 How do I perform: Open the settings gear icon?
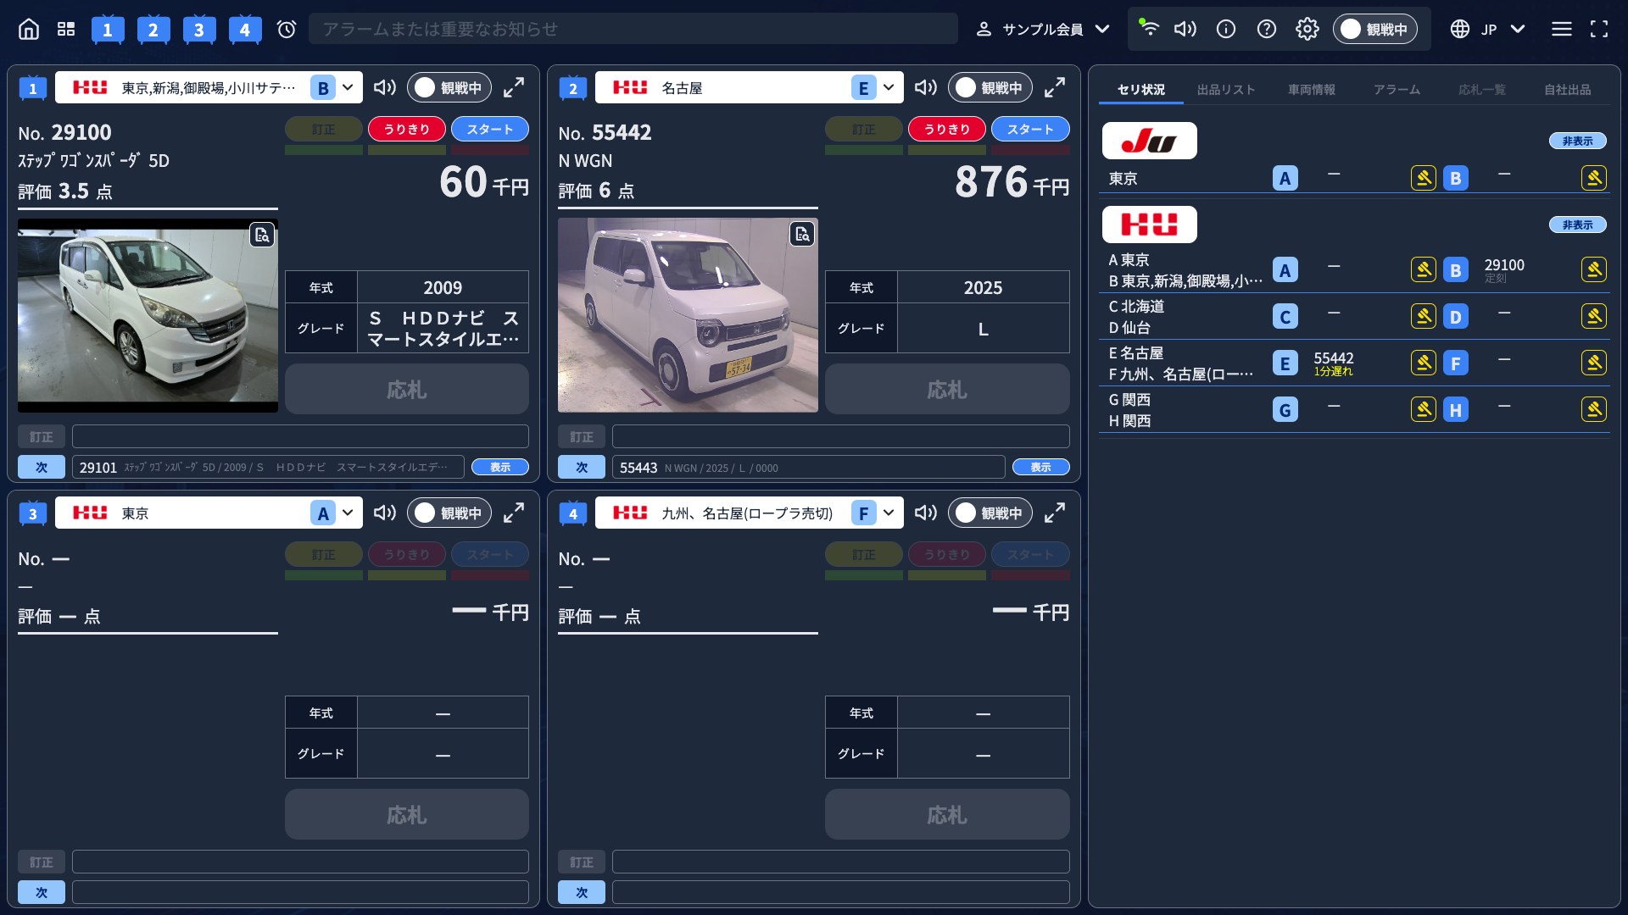click(x=1307, y=29)
